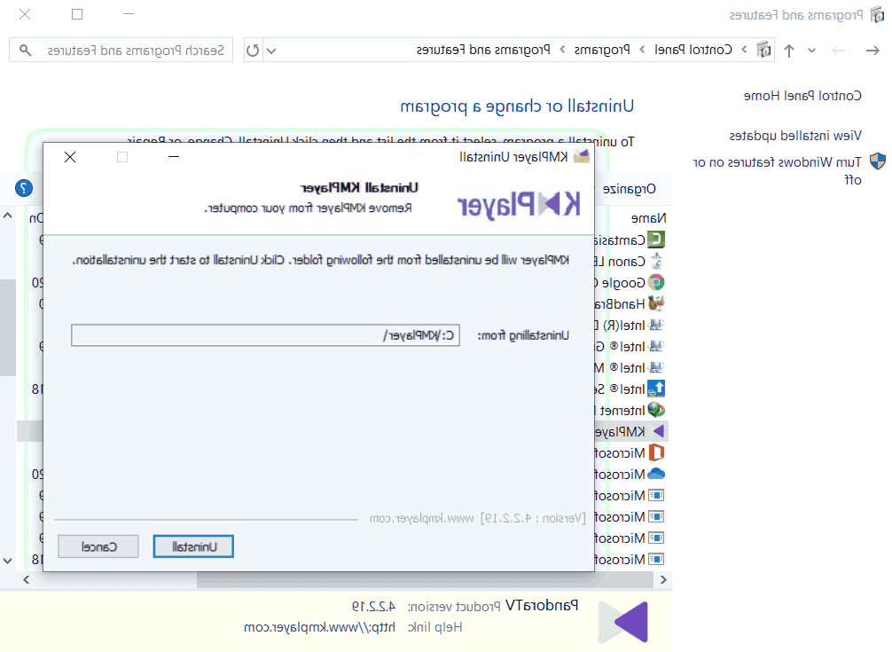Select Control Panel breadcrumb
The image size is (892, 652).
click(692, 50)
